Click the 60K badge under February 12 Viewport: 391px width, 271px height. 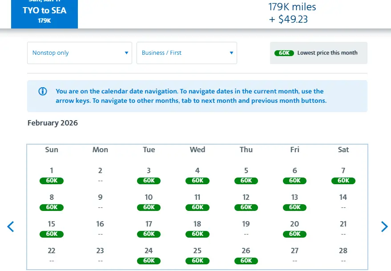click(246, 207)
